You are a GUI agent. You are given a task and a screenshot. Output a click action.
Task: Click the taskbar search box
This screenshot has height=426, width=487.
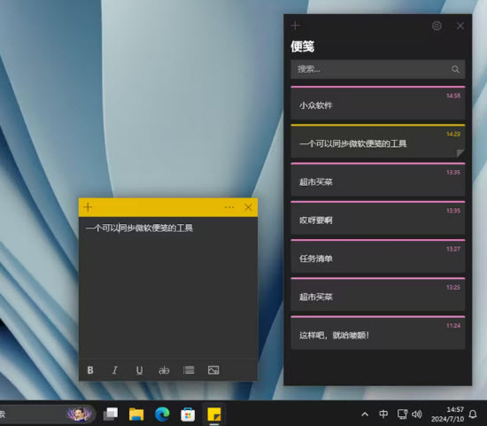pyautogui.click(x=47, y=414)
